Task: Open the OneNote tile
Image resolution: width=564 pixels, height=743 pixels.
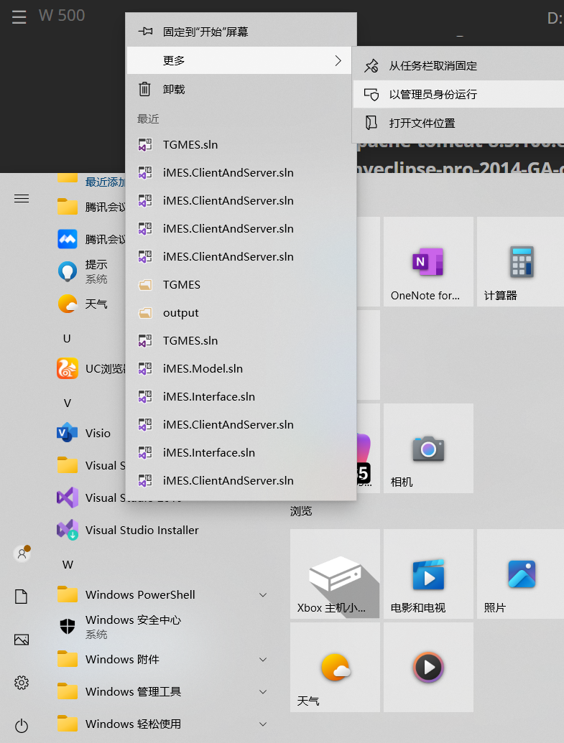Action: click(428, 262)
